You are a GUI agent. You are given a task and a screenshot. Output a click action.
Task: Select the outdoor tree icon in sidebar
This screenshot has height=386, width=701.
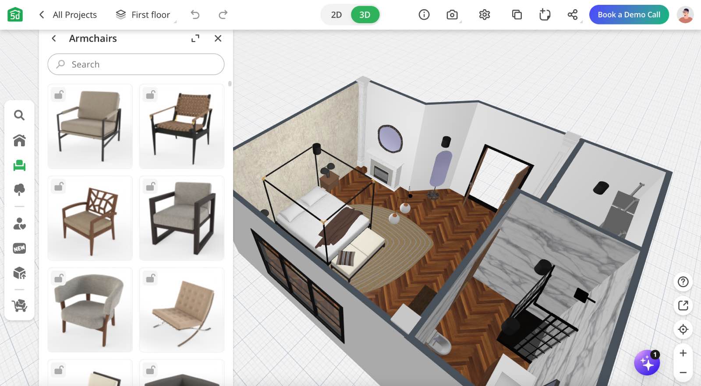pos(19,189)
